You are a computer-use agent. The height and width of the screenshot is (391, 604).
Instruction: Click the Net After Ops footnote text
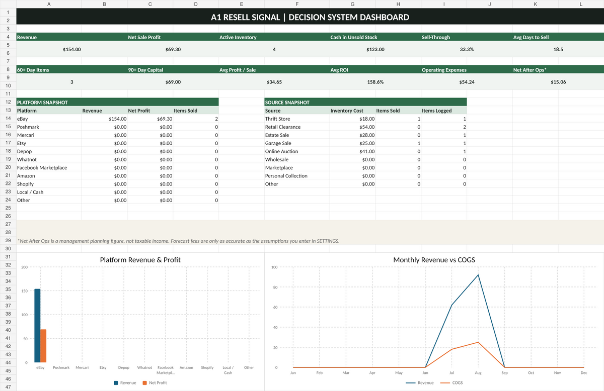click(178, 241)
